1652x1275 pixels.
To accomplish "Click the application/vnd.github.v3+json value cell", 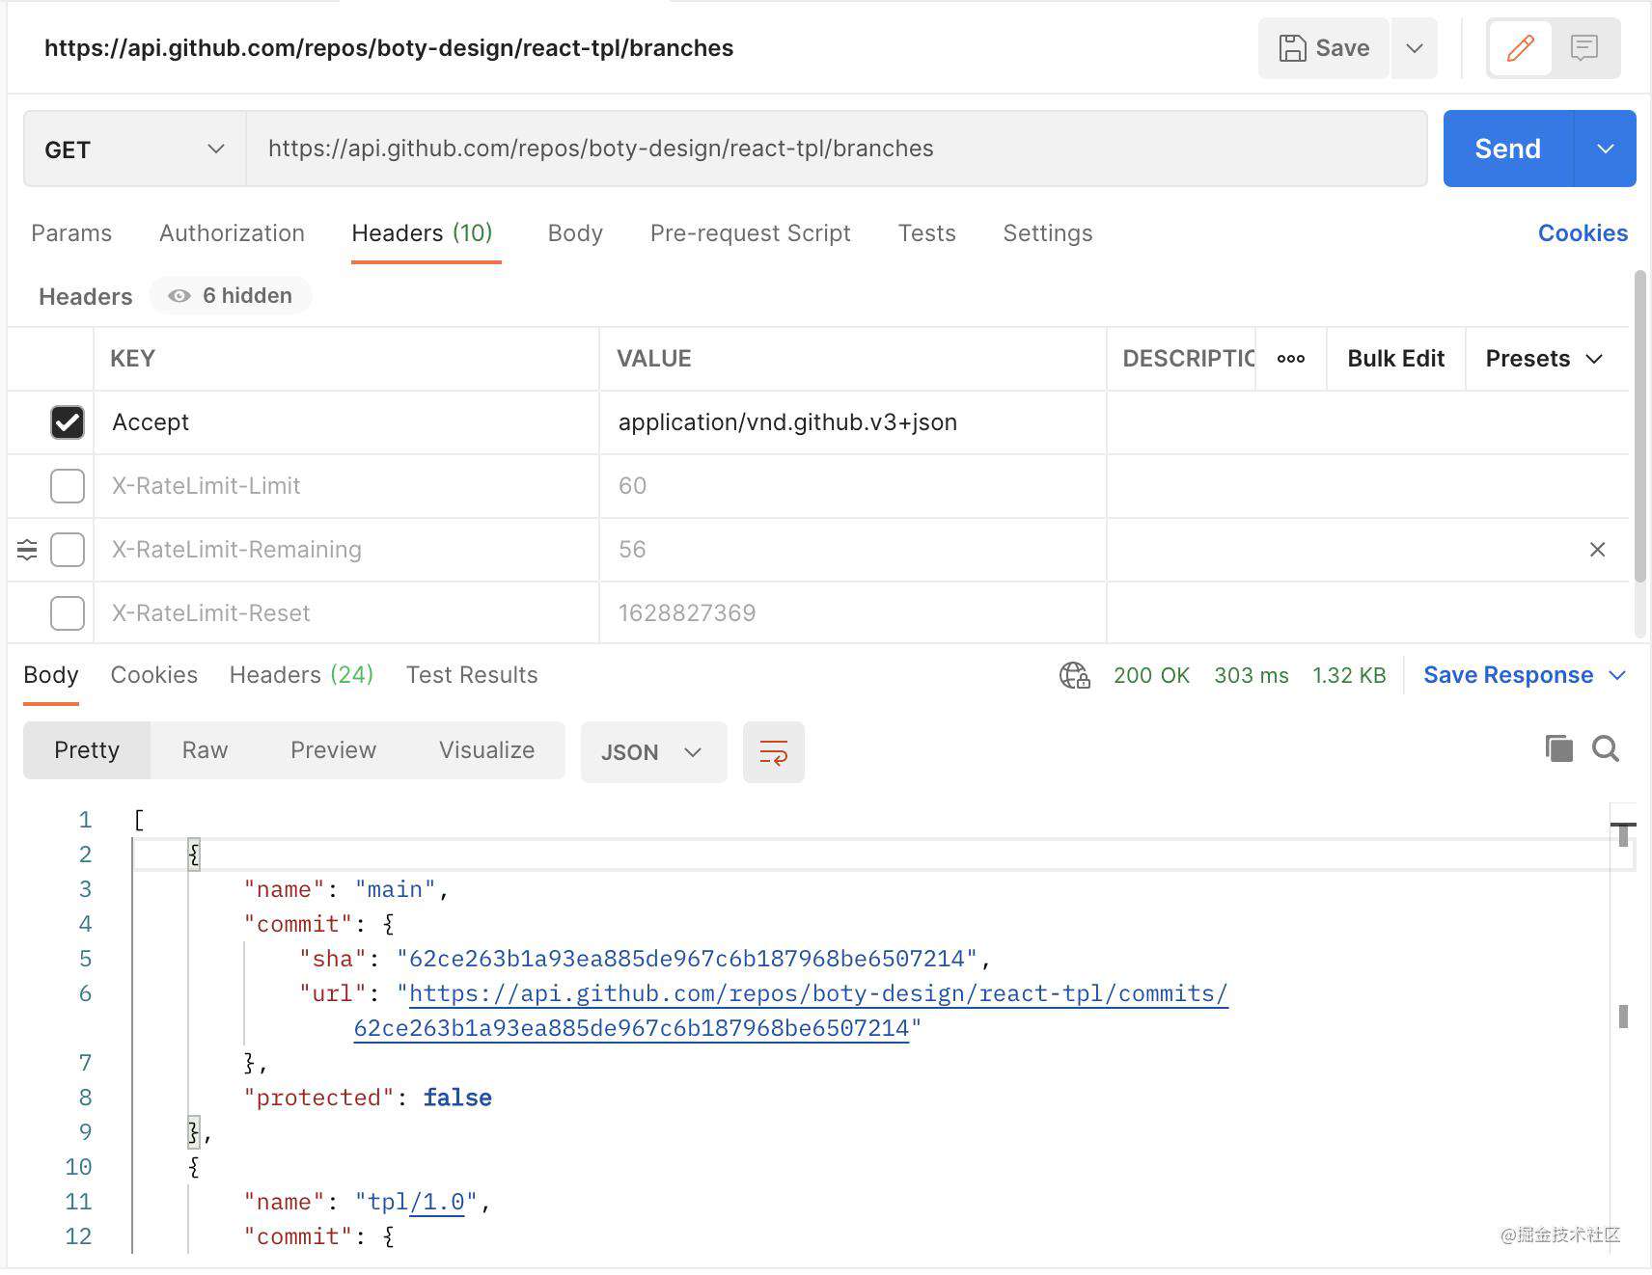I will [853, 422].
